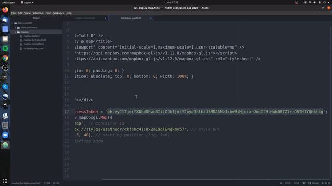The height and width of the screenshot is (186, 332).
Task: Click line number 20 in the gutter
Action: tap(67, 129)
